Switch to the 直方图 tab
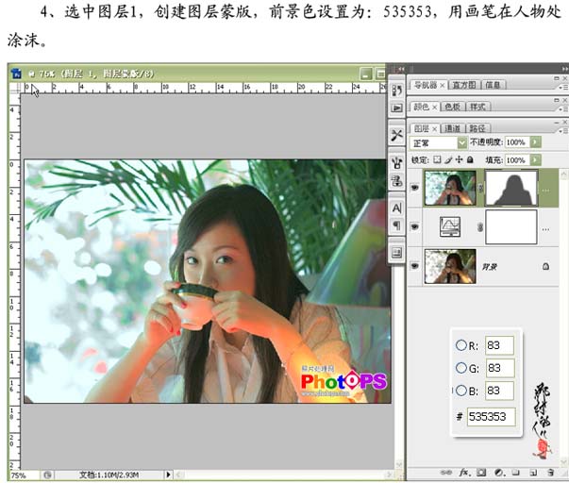 click(x=463, y=85)
